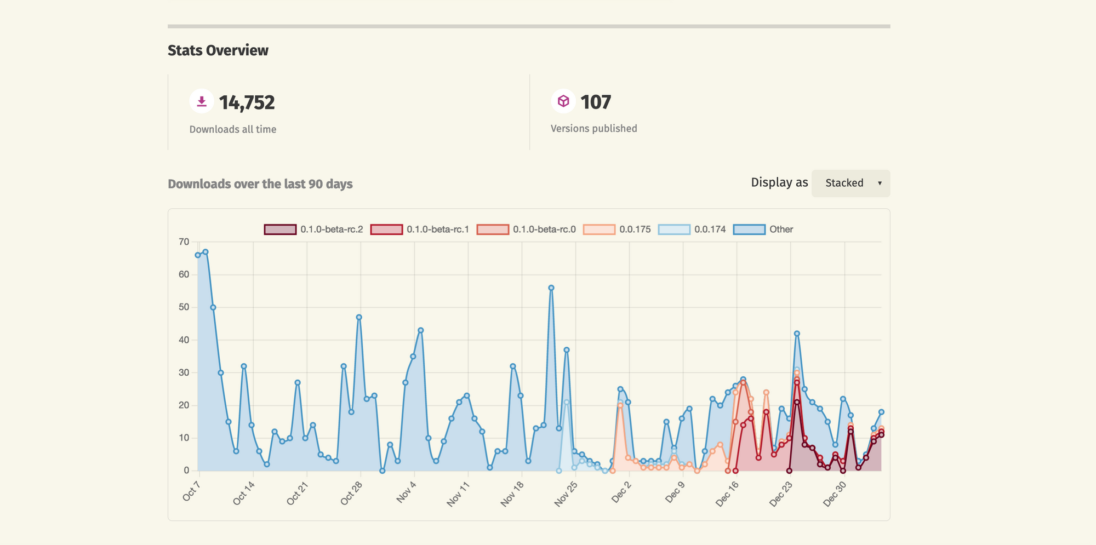Click the 56-download peak point near Nov 22
1096x545 pixels.
[551, 288]
